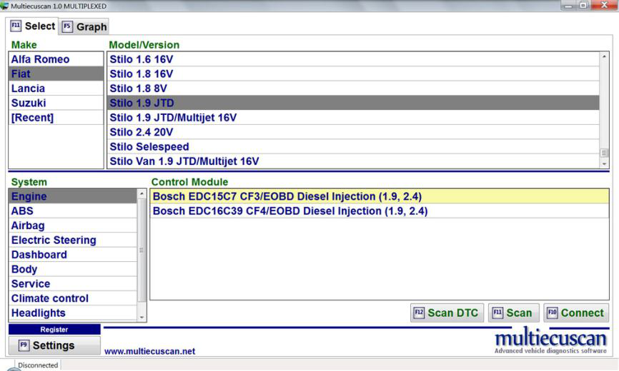Open the www.multiecuscan.net link
Viewport: 619px width, 371px height.
click(149, 351)
